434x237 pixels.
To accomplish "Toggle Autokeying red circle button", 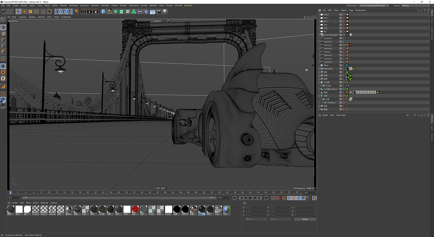I will (277, 198).
